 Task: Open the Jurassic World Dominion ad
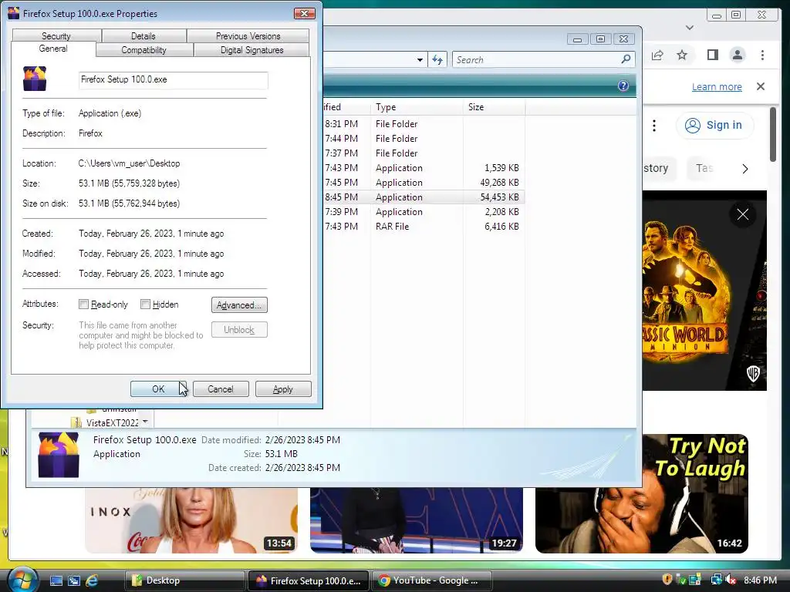[x=704, y=291]
